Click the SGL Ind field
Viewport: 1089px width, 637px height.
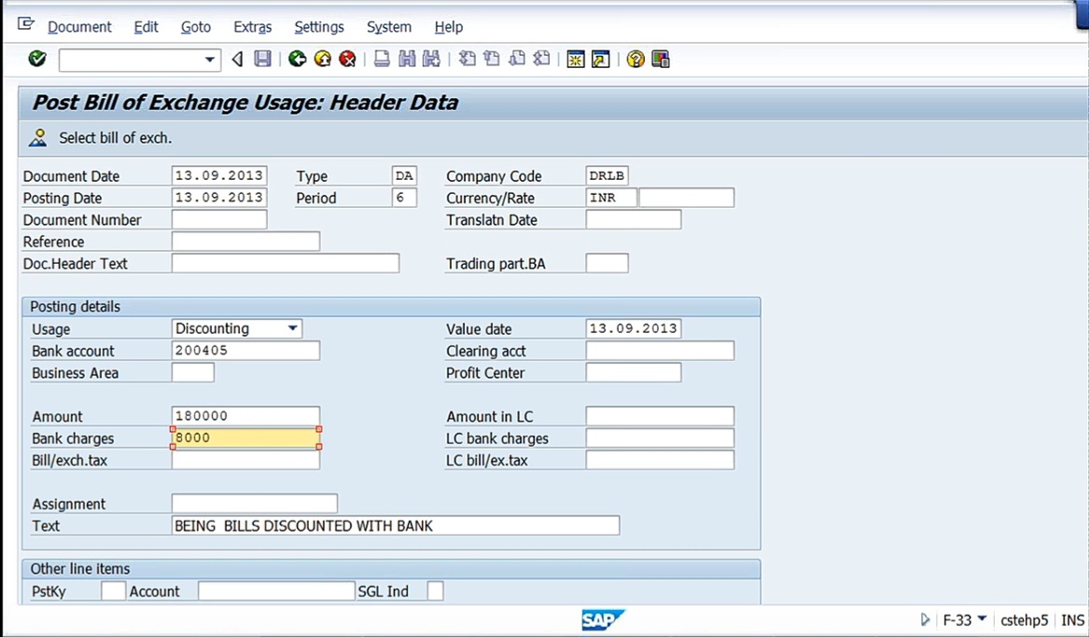pos(436,591)
